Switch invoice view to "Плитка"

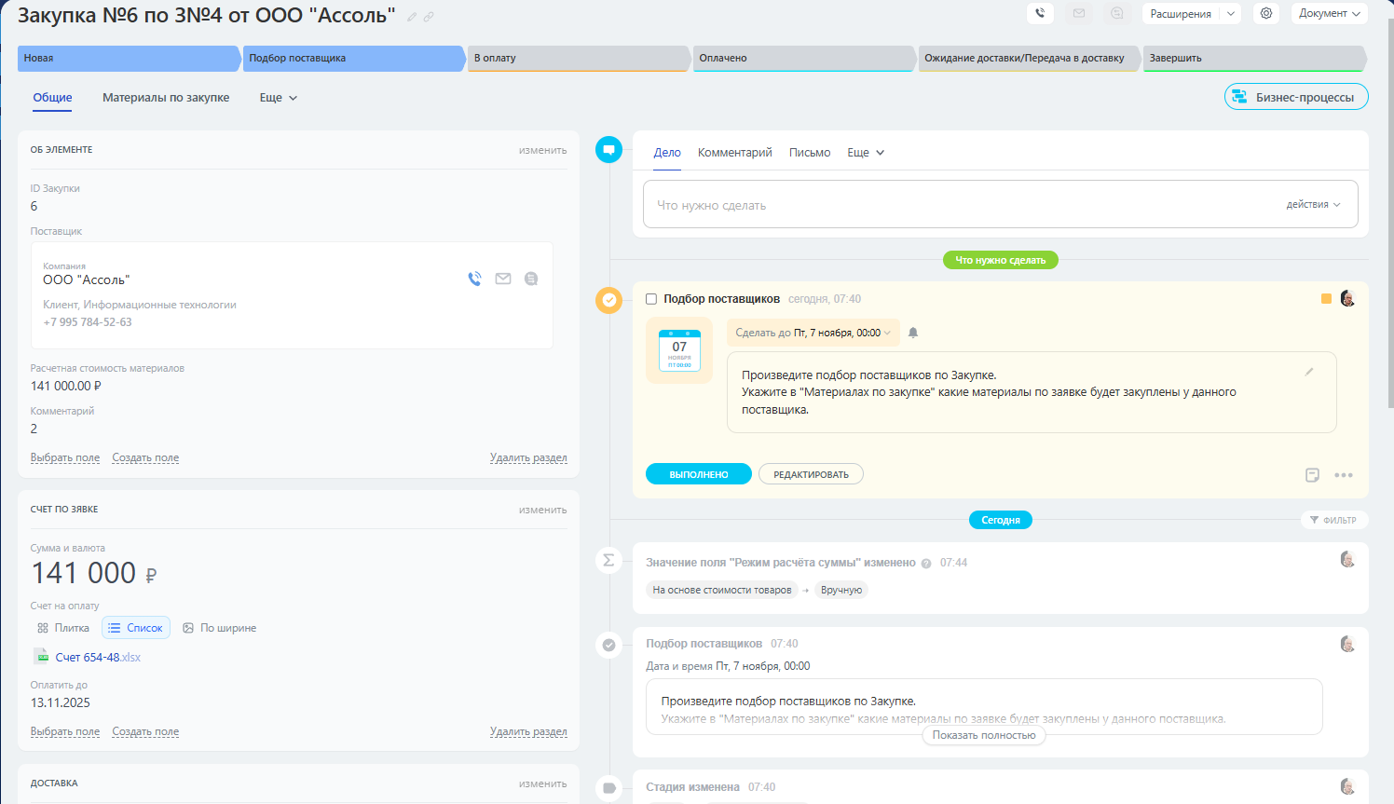pos(63,628)
